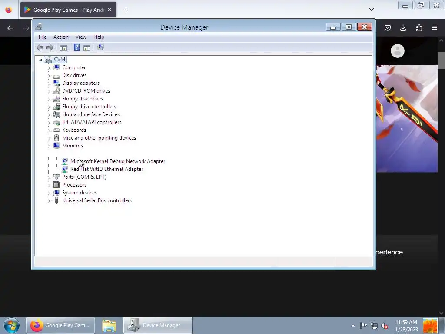This screenshot has height=334, width=445.
Task: Select the Computer category icon
Action: (x=56, y=67)
